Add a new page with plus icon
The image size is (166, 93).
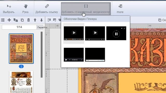(9, 20)
